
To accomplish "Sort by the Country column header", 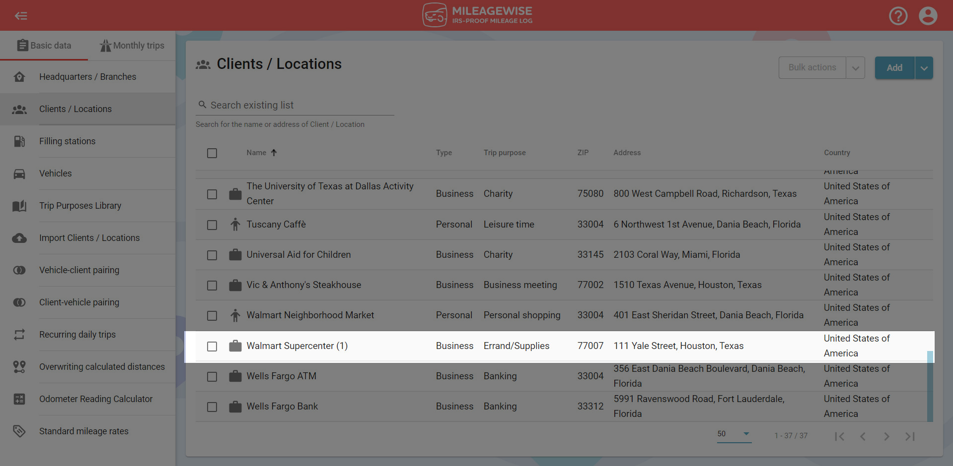I will pos(837,153).
